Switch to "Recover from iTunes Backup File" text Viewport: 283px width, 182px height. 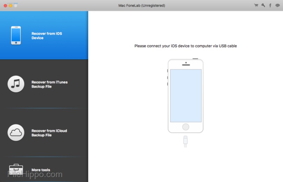(49, 84)
